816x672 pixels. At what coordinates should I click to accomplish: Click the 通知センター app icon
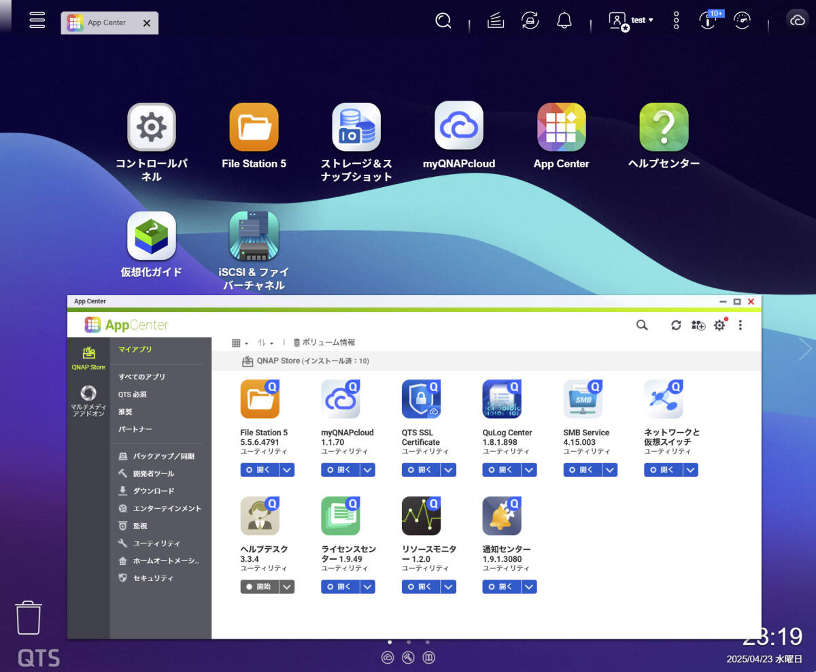point(502,516)
